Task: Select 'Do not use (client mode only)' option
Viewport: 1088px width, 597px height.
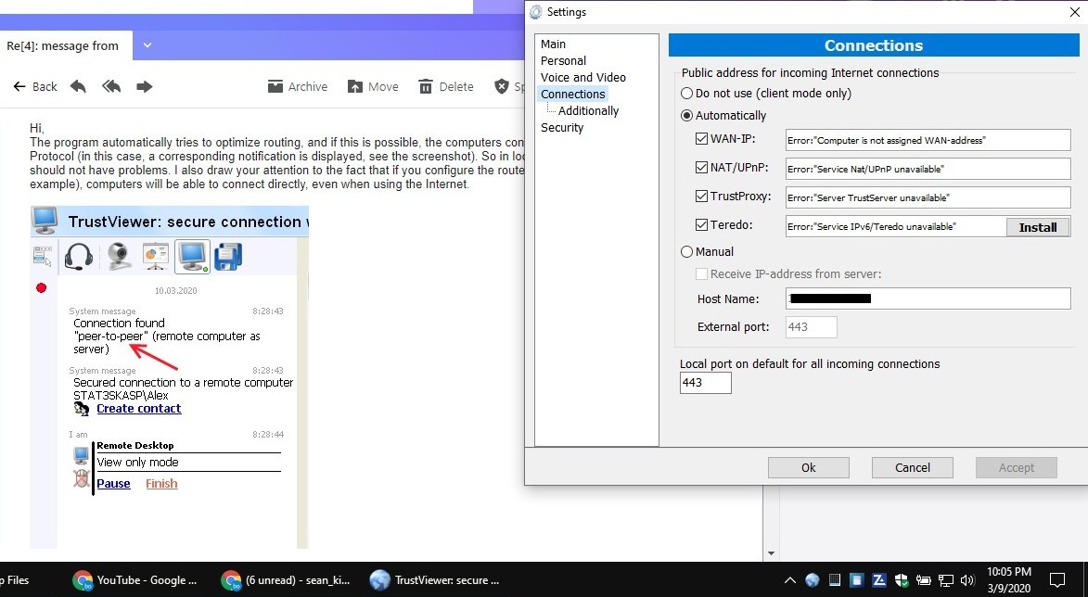Action: (766, 93)
